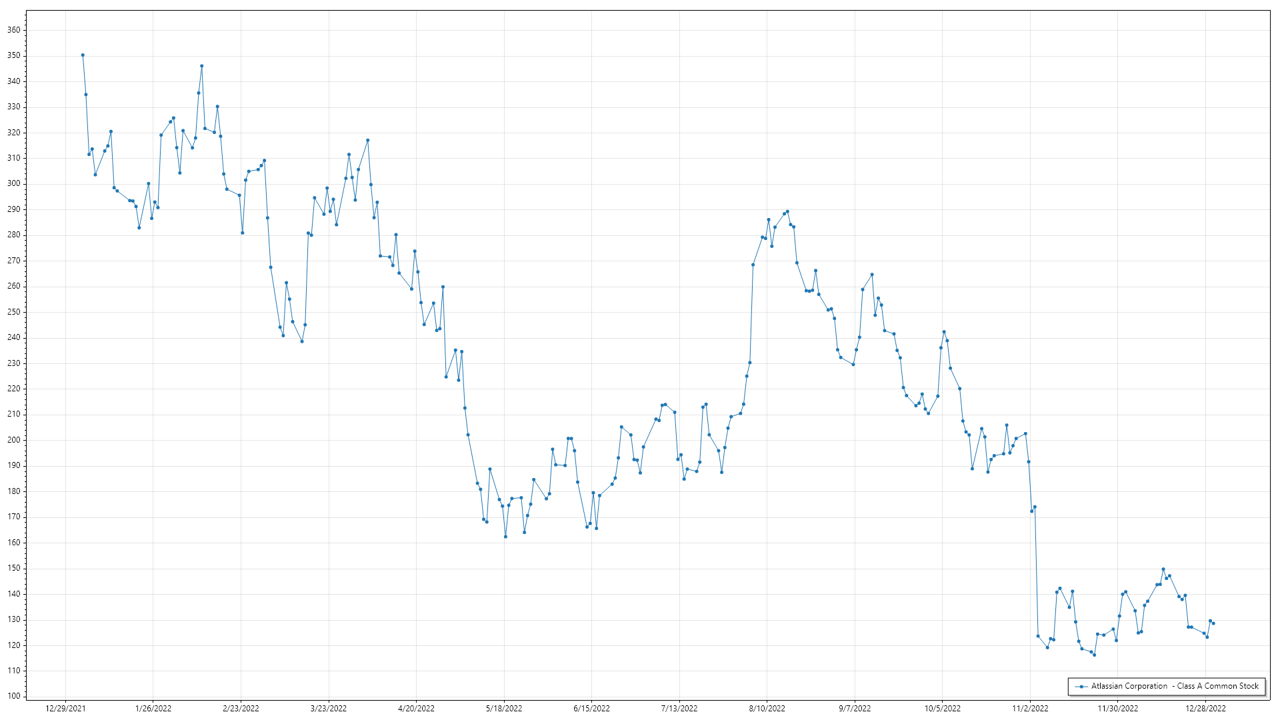
Task: Select the 1/26/2022 x-axis date label
Action: coord(153,709)
